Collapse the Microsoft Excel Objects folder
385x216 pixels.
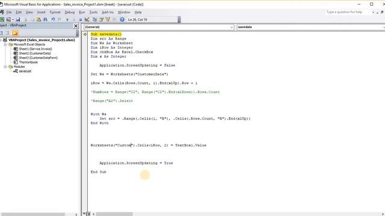tap(5, 44)
